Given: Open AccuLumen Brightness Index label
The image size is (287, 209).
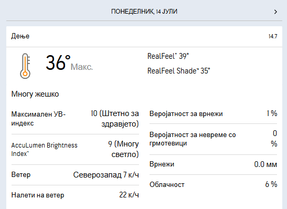Looking at the screenshot, I should (44, 149).
